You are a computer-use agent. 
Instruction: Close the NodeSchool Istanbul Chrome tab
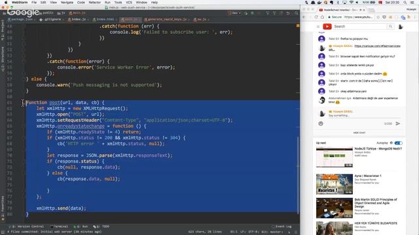364,10
